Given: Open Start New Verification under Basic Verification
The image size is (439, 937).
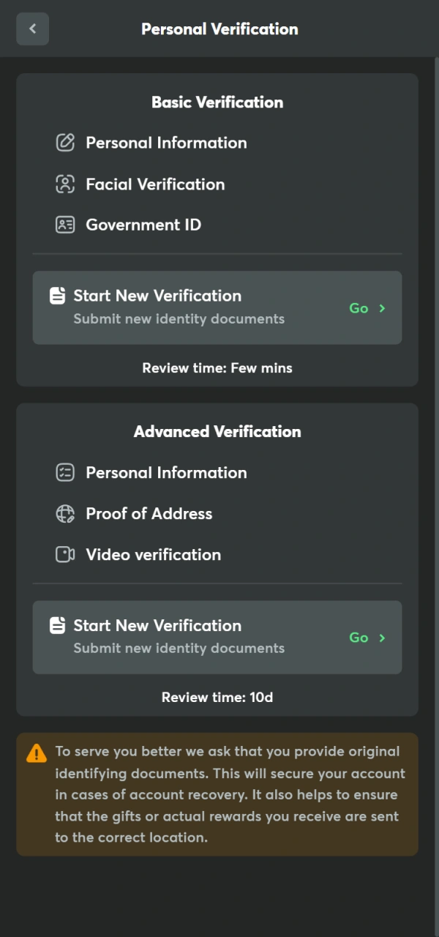Looking at the screenshot, I should point(157,295).
